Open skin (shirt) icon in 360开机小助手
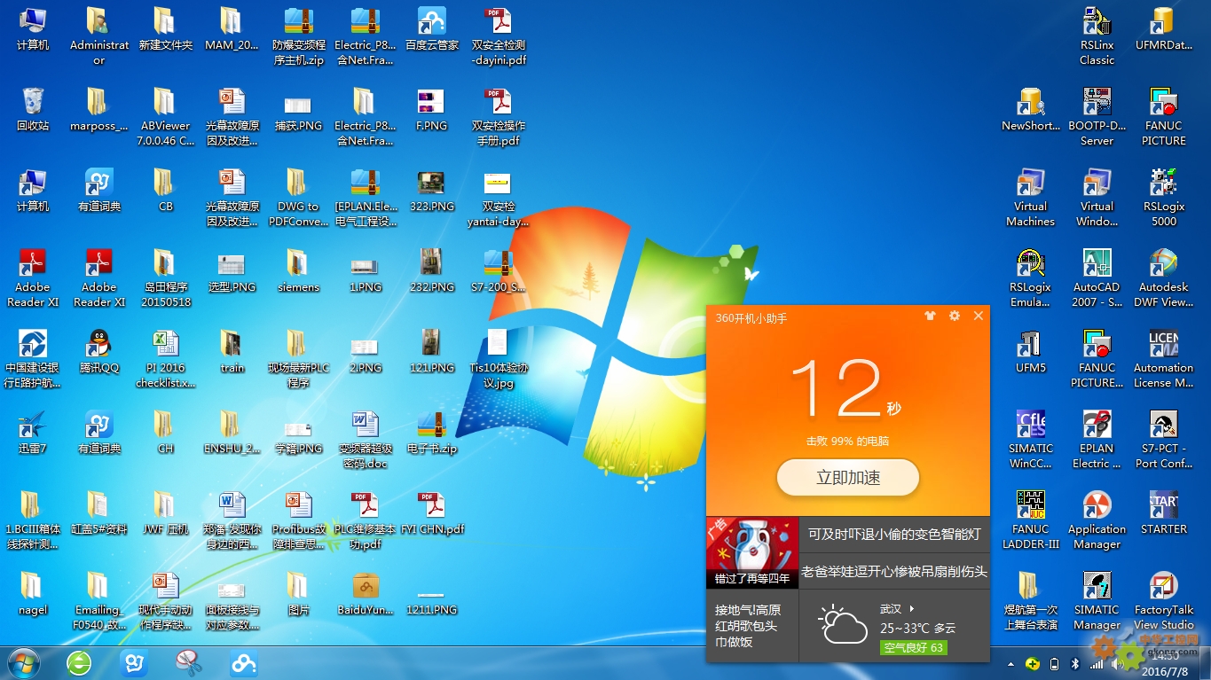 pyautogui.click(x=930, y=316)
